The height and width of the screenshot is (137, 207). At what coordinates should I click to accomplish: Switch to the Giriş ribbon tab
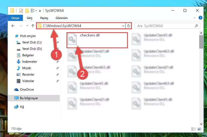point(30,18)
